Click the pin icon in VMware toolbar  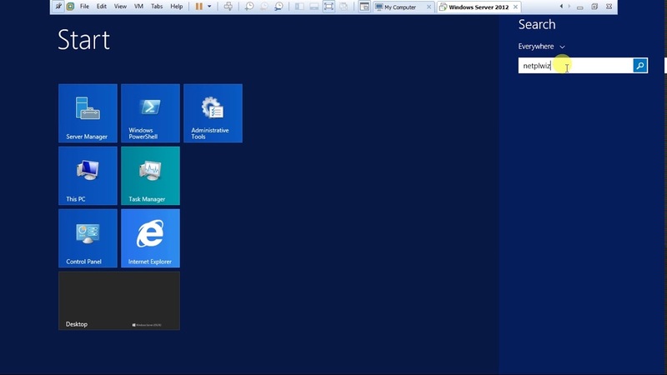click(x=58, y=7)
